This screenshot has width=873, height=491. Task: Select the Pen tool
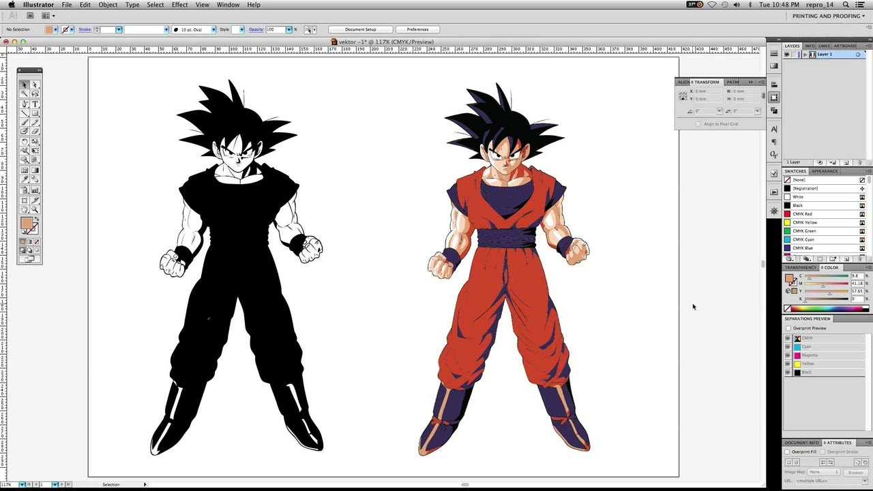[24, 104]
